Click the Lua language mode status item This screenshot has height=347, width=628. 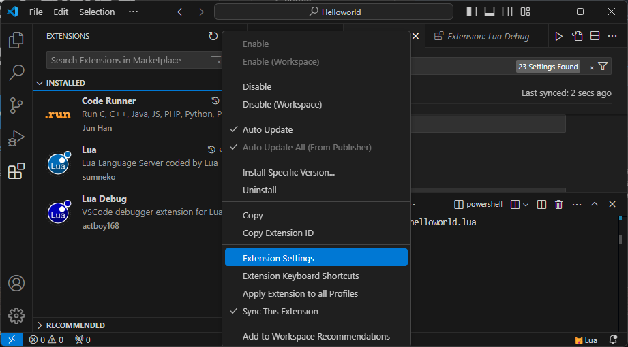pos(586,340)
